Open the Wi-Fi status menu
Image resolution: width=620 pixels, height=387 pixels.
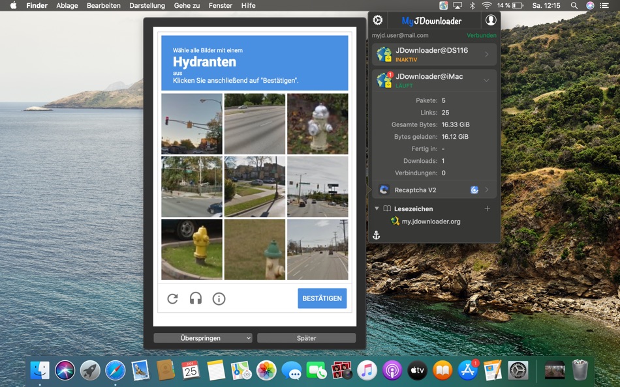(x=487, y=5)
